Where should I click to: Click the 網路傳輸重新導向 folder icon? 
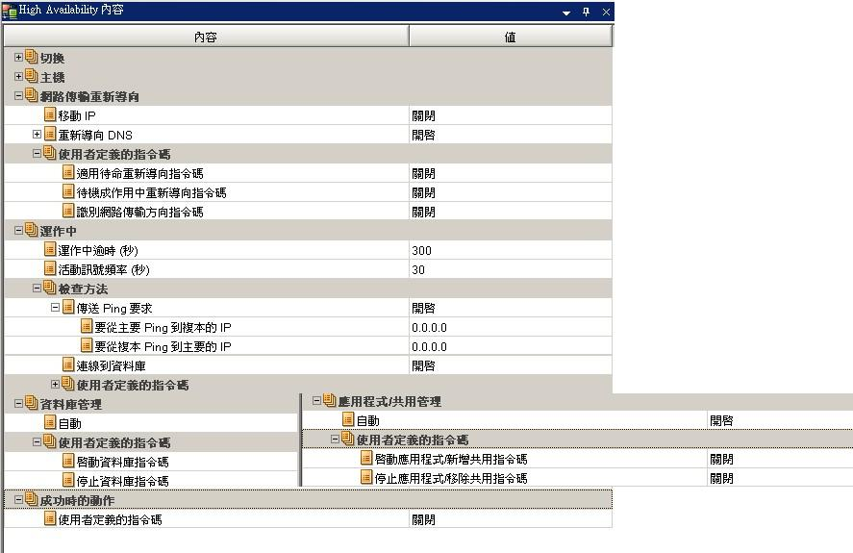[32, 95]
